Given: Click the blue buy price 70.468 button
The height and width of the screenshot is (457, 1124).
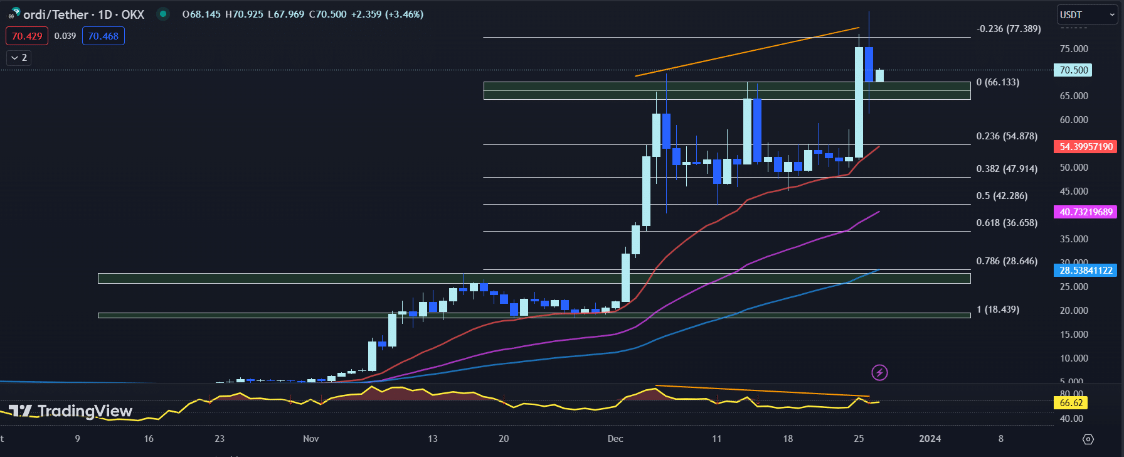Looking at the screenshot, I should tap(103, 36).
